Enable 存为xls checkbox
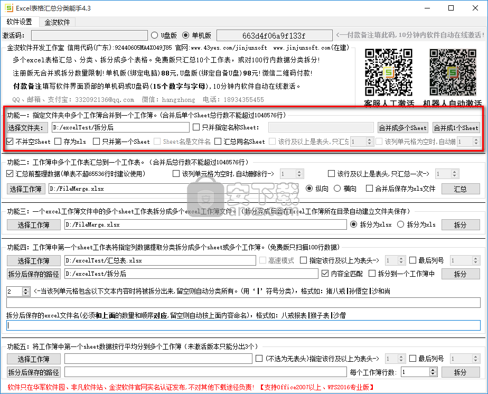The image size is (488, 394). click(x=70, y=142)
